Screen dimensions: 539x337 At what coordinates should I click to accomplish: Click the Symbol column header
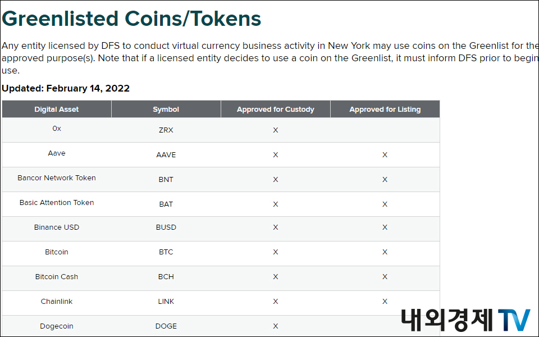point(166,110)
